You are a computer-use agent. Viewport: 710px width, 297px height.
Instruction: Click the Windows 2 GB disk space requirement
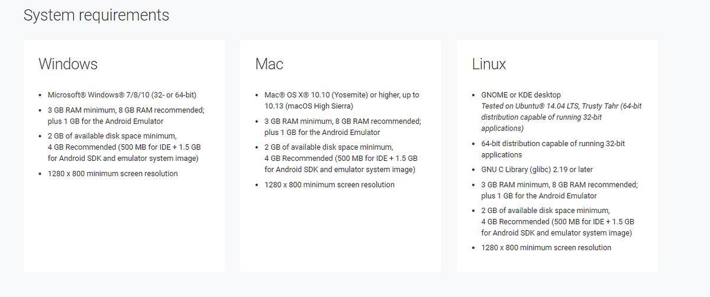[124, 147]
